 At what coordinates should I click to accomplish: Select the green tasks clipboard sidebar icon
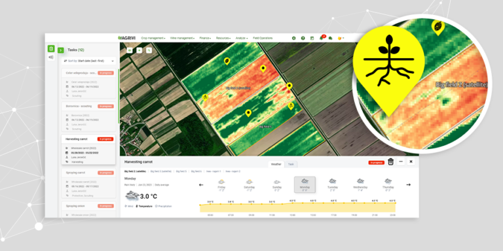tap(51, 48)
